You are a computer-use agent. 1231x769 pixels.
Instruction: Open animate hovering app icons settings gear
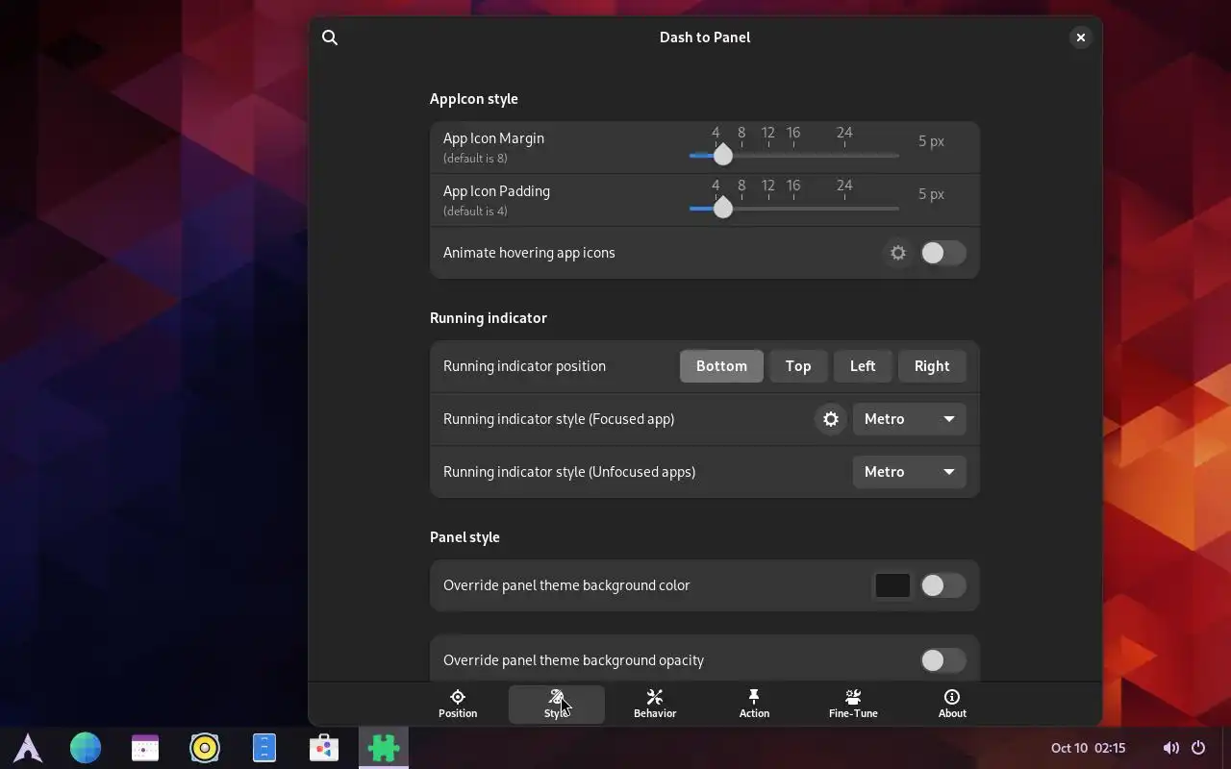pos(898,253)
